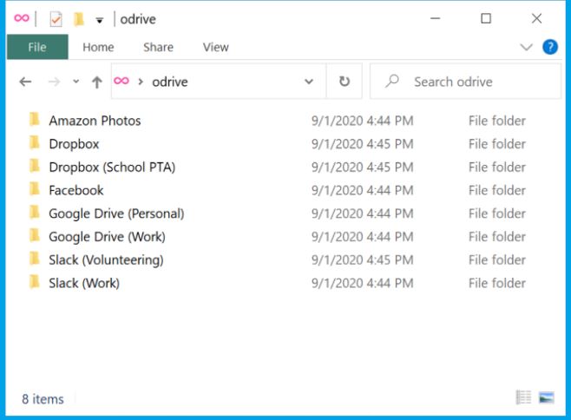Open Help via the blue question icon
The width and height of the screenshot is (571, 420).
coord(550,47)
